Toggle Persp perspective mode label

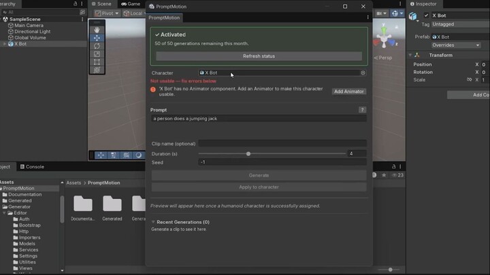click(x=383, y=58)
